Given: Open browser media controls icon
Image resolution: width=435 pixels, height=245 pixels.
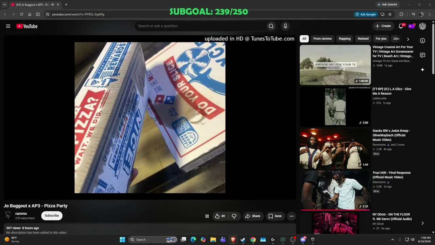Looking at the screenshot, I should click(413, 14).
